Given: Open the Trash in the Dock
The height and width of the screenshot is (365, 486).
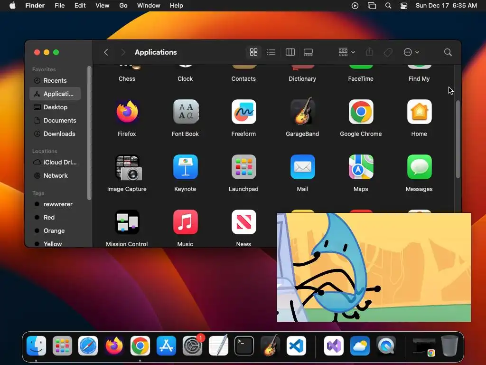Looking at the screenshot, I should (x=450, y=346).
